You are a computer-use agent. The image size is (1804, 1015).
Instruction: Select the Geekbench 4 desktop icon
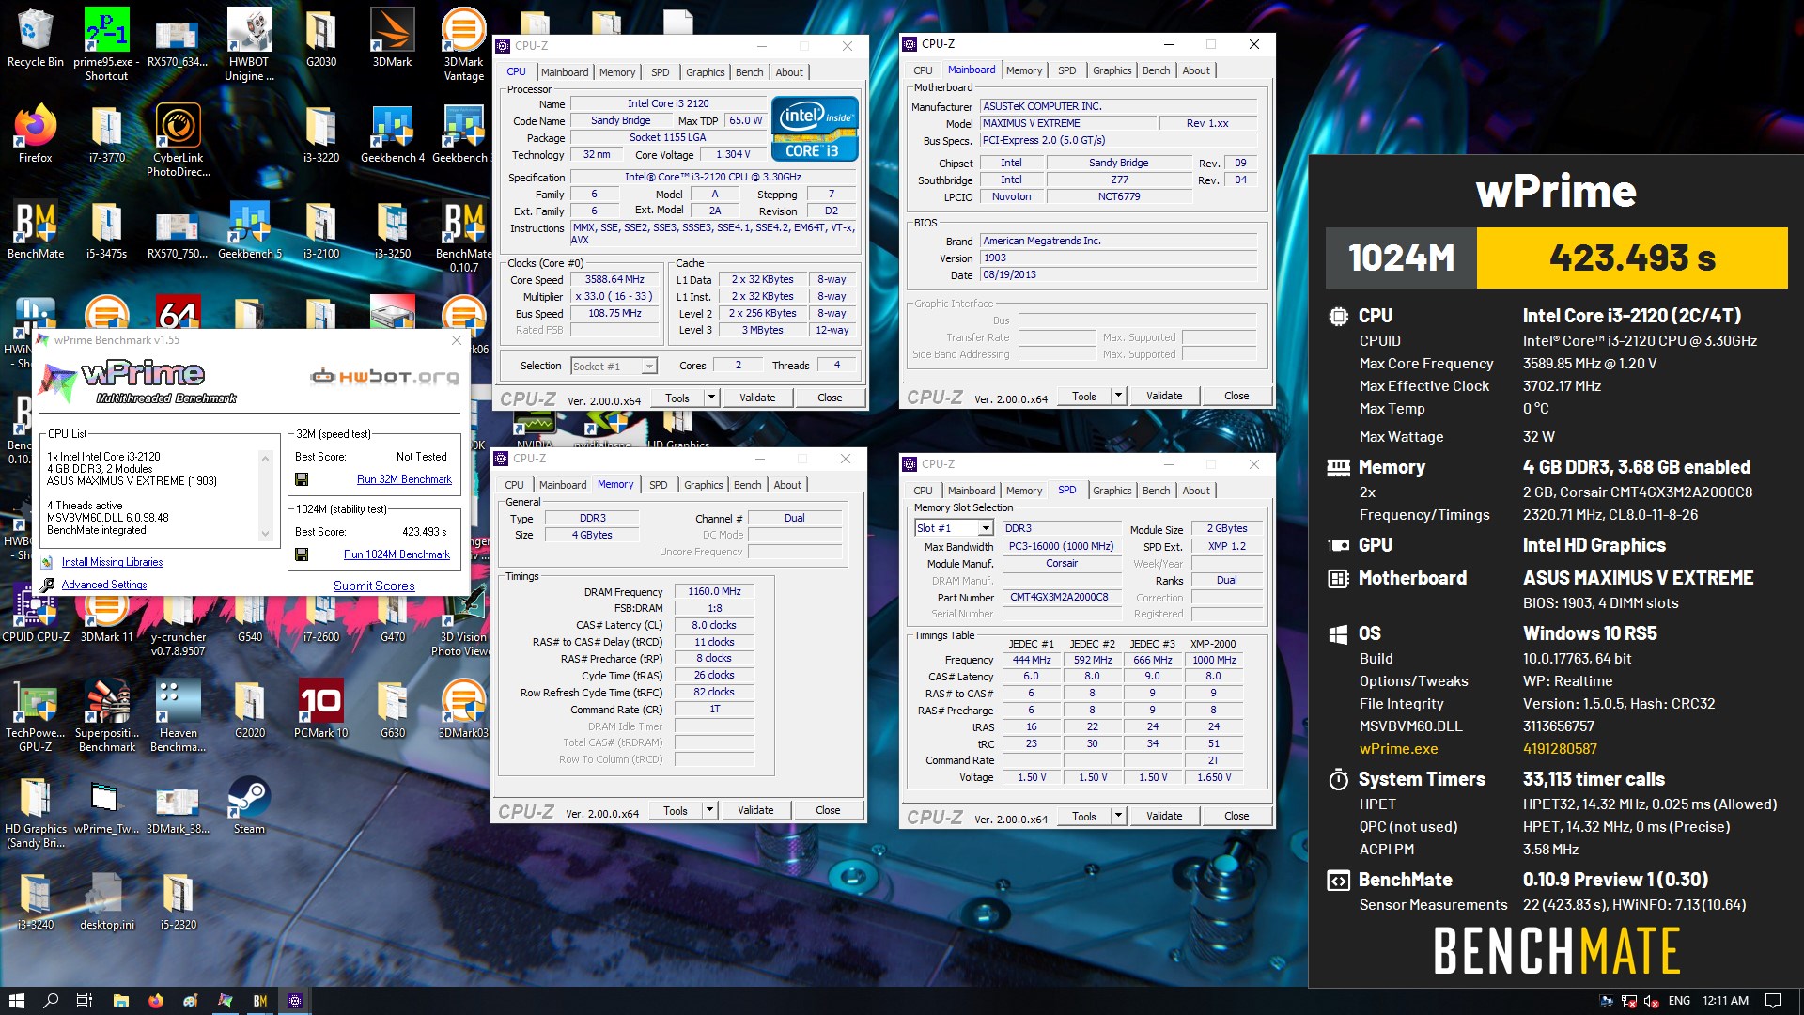click(393, 134)
